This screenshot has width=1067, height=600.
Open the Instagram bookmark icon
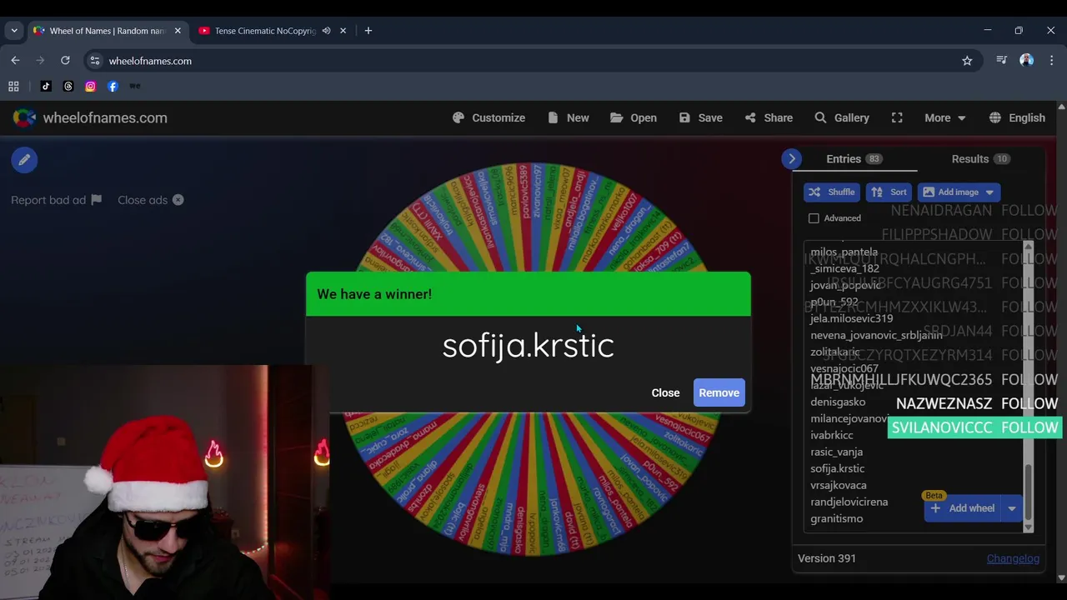(90, 86)
